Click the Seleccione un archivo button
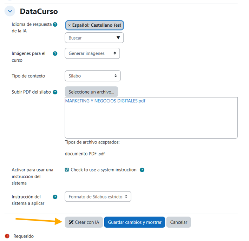Screen dimensions: 249x241 click(91, 92)
